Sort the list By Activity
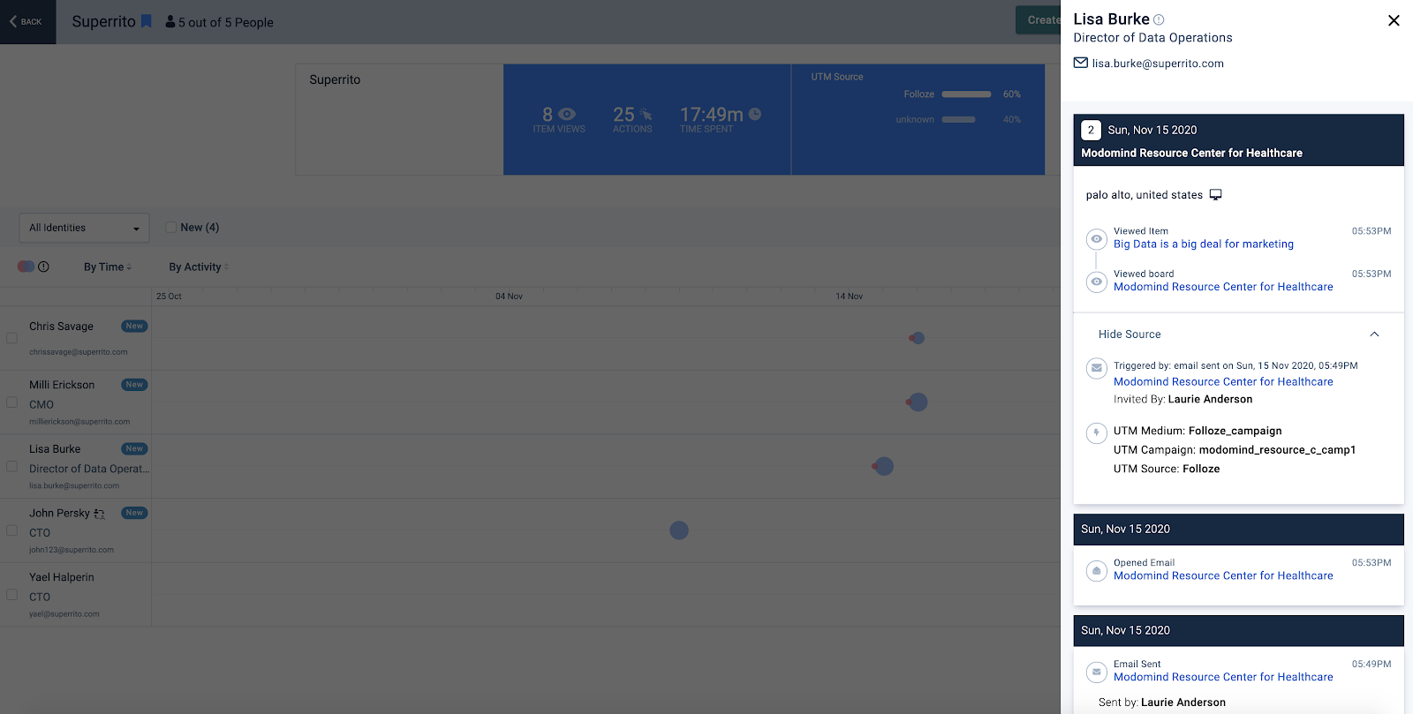1413x714 pixels. (x=198, y=267)
